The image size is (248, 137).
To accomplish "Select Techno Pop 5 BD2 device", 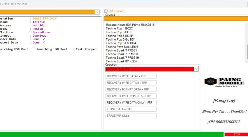I will tap(118, 32).
